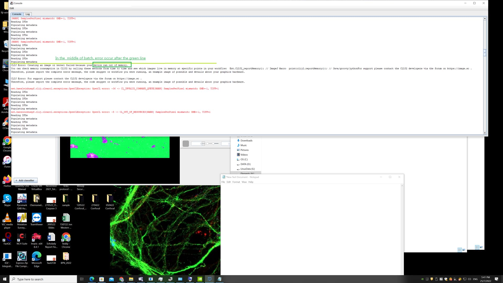Screen dimensions: 503x283
Task: Open the Notepad Format menu
Action: pyautogui.click(x=236, y=182)
